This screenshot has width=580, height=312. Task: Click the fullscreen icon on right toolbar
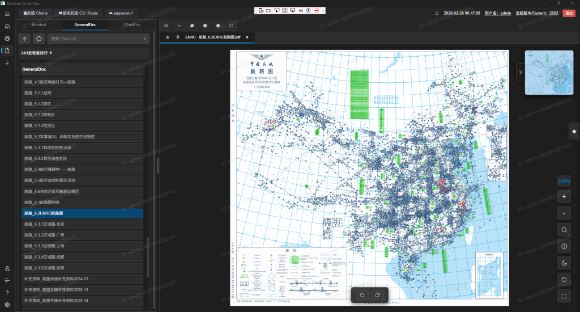564,296
